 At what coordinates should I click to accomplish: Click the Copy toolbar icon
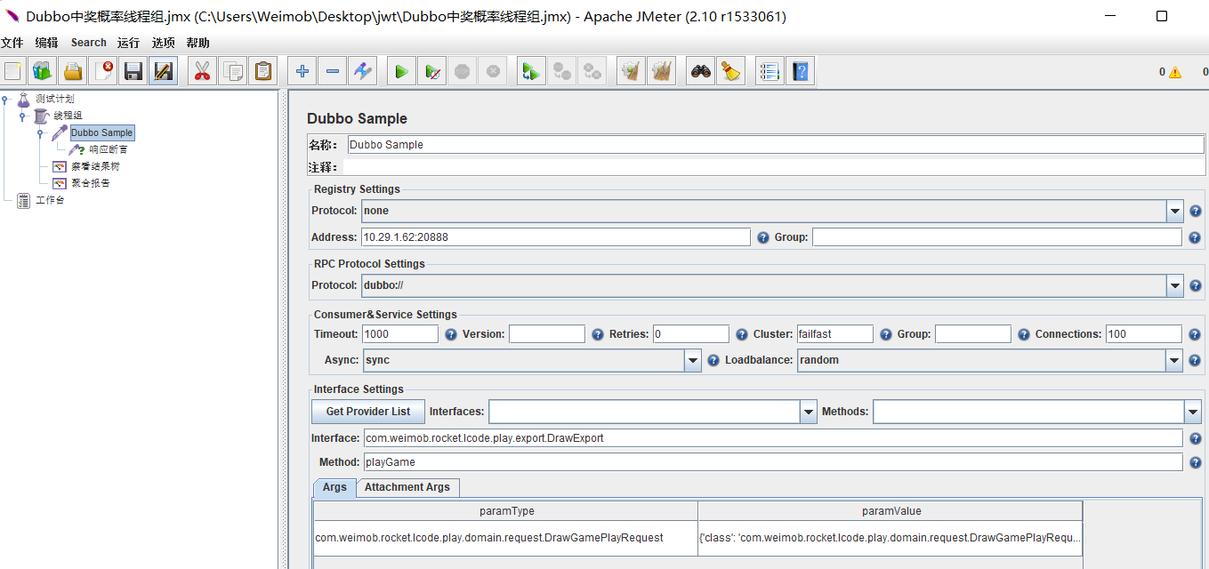coord(233,71)
